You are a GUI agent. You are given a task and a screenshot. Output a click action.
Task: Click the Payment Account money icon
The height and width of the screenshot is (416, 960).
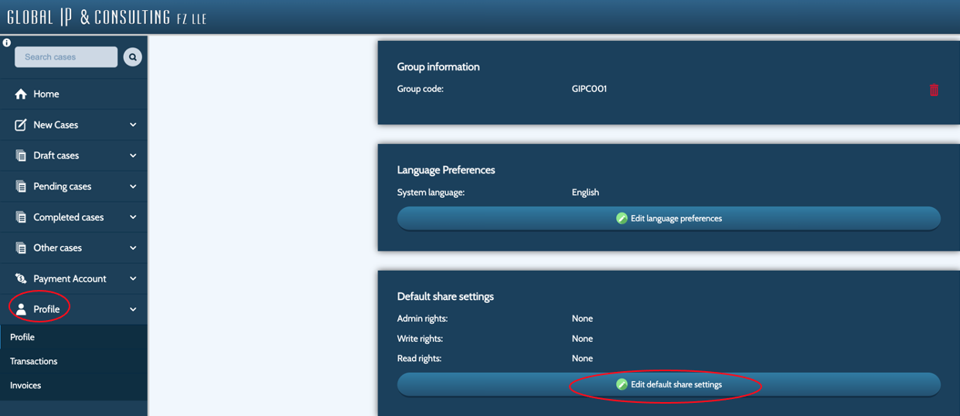pyautogui.click(x=21, y=278)
